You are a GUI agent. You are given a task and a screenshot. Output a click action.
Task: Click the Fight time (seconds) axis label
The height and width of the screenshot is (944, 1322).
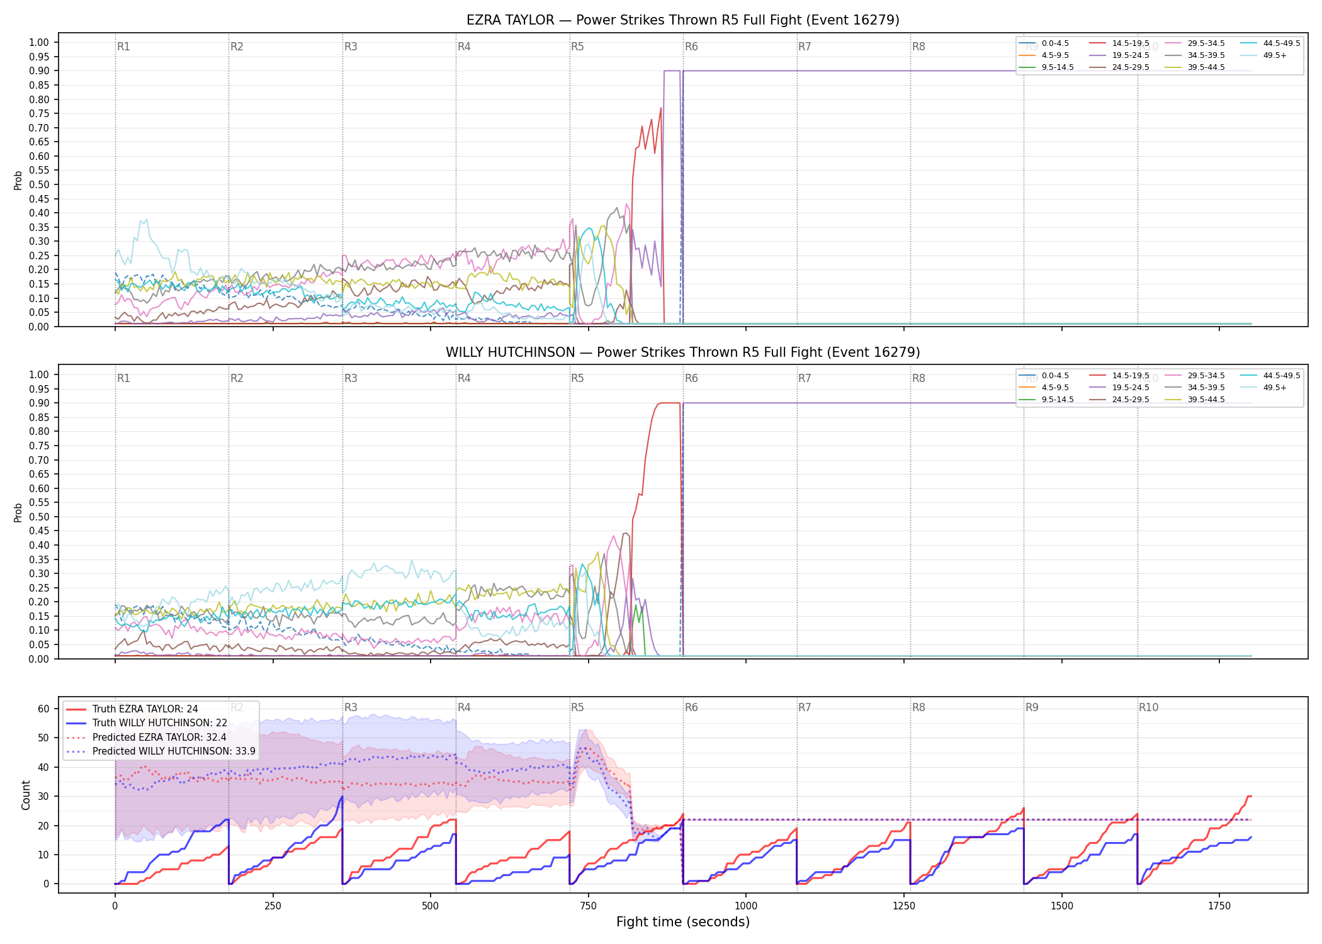click(683, 922)
